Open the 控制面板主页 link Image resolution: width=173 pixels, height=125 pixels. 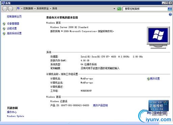tap(14, 17)
